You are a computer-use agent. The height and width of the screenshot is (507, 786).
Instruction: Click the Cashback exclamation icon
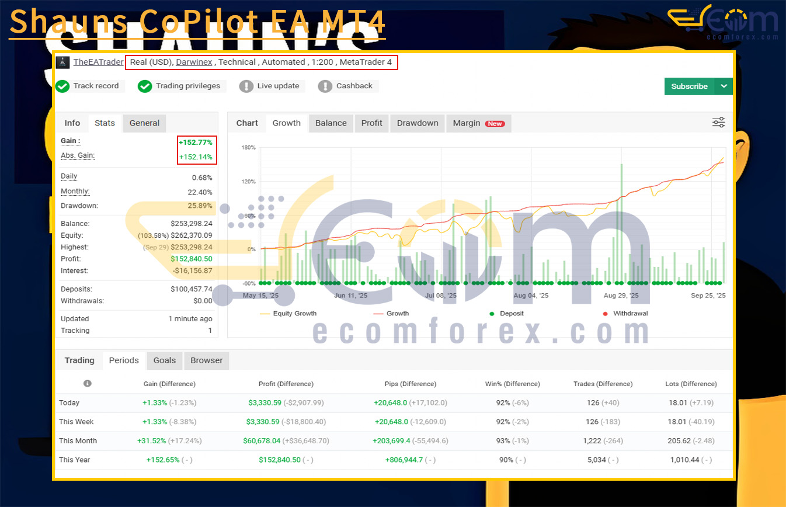[325, 86]
